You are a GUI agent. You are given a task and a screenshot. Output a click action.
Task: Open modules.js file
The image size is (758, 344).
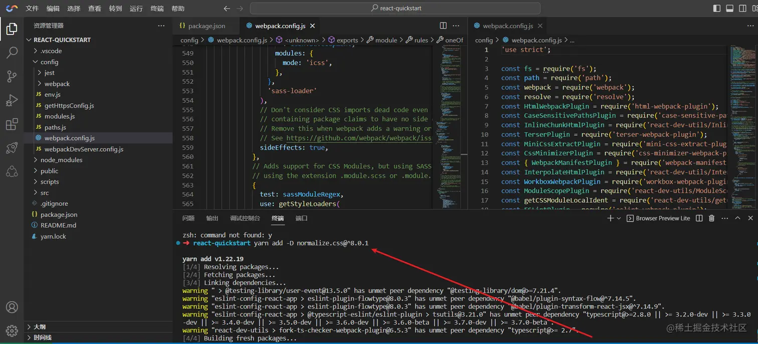98,116
